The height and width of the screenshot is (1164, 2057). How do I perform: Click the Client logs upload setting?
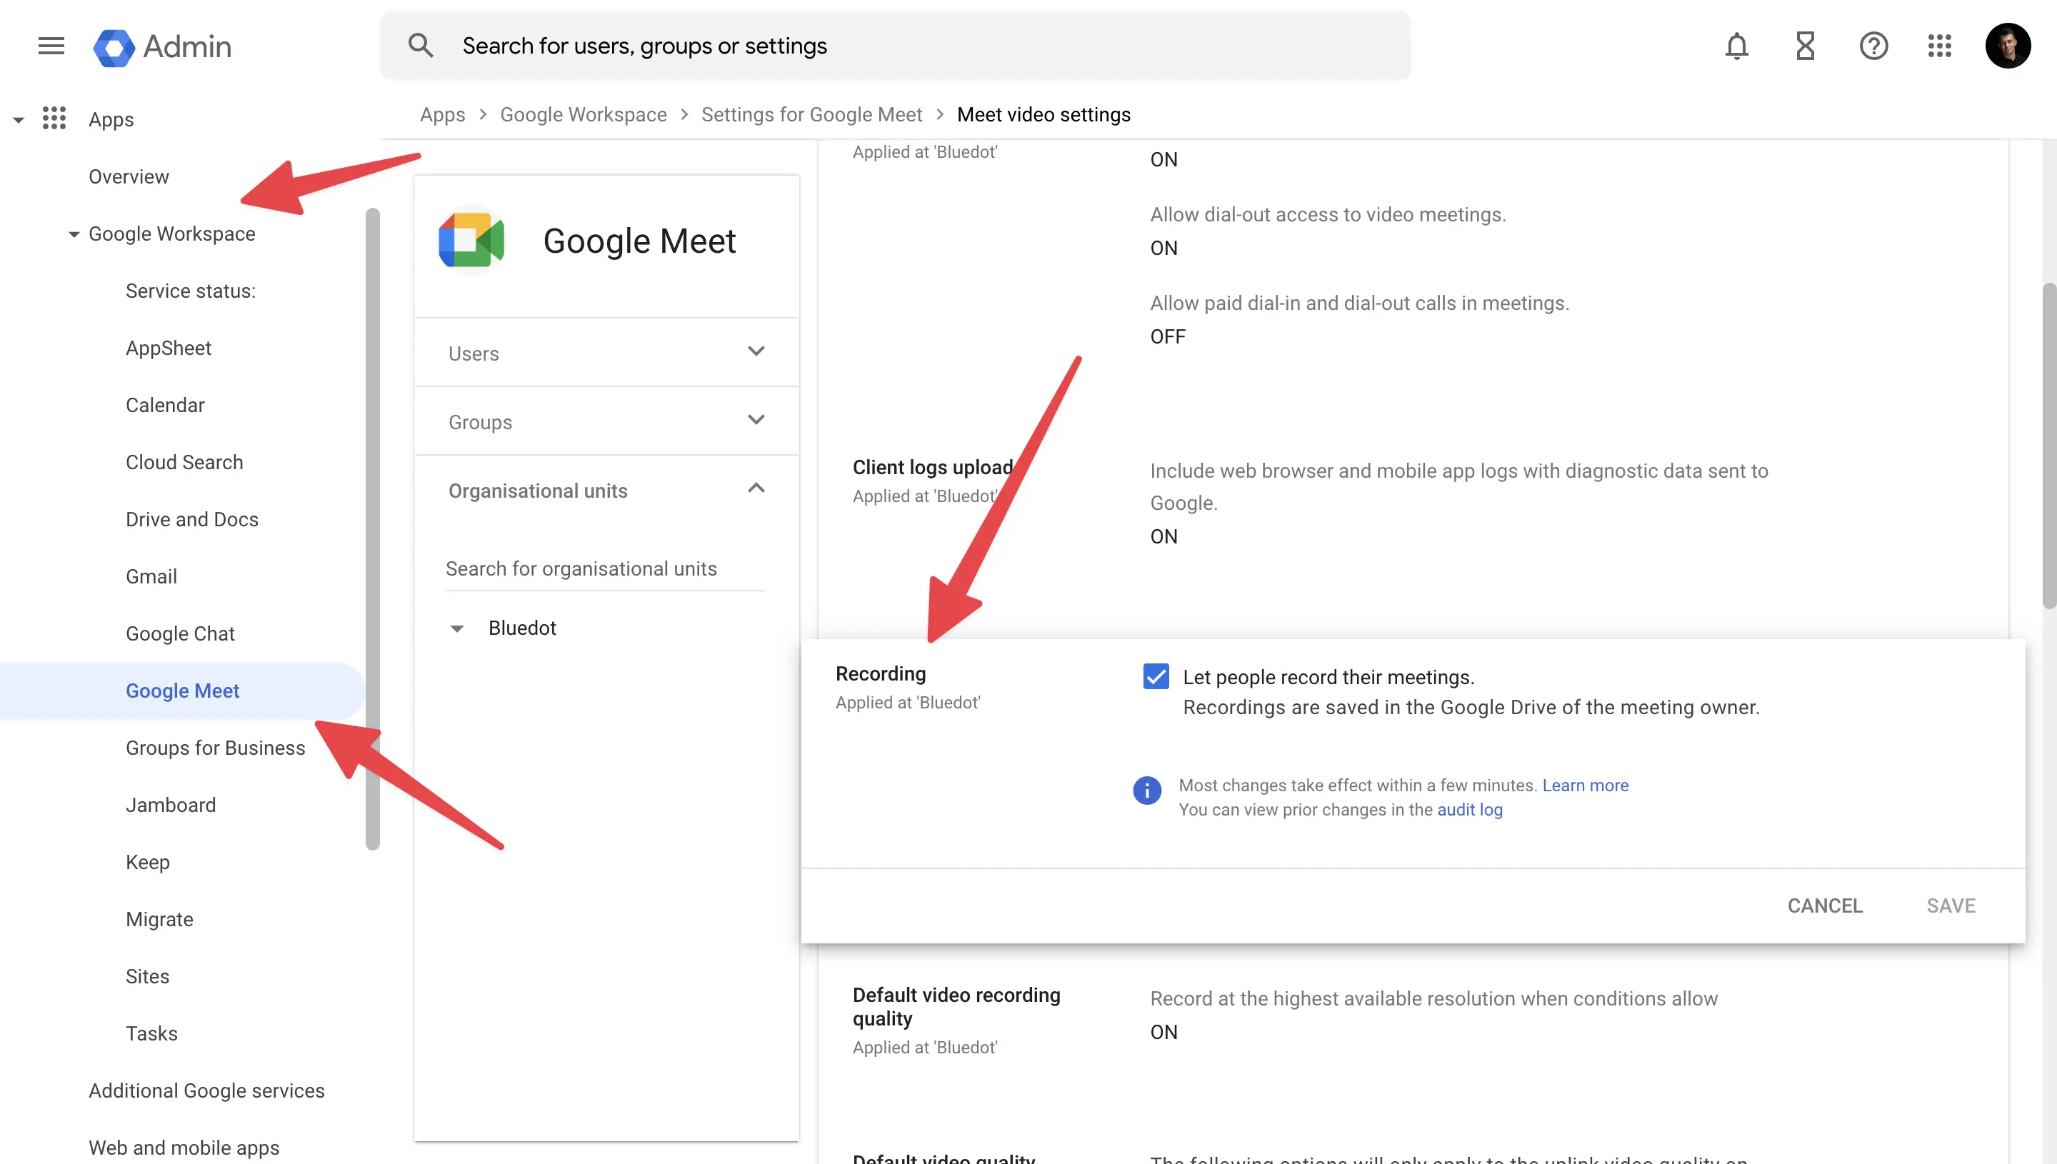[x=932, y=467]
